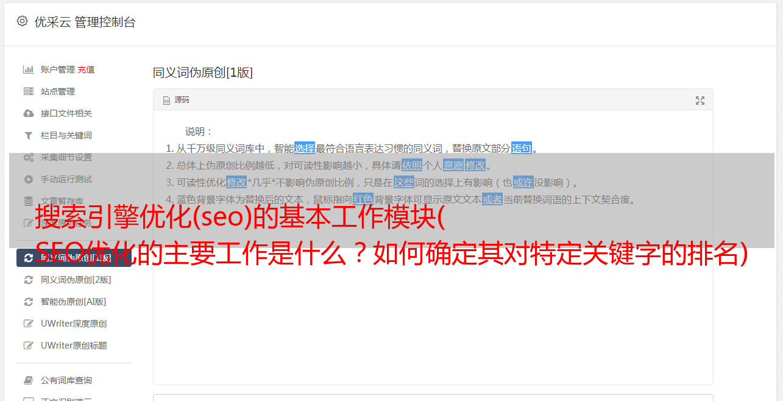The height and width of the screenshot is (401, 783).
Task: Click the gear icon beside 优采云 管理控制台
Action: (23, 21)
